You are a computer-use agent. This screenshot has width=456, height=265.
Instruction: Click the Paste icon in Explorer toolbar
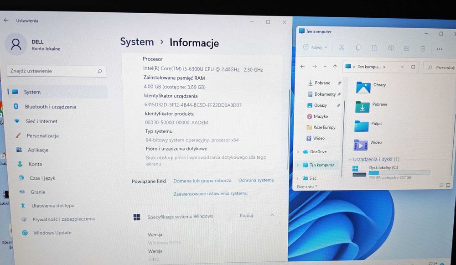coord(374,48)
